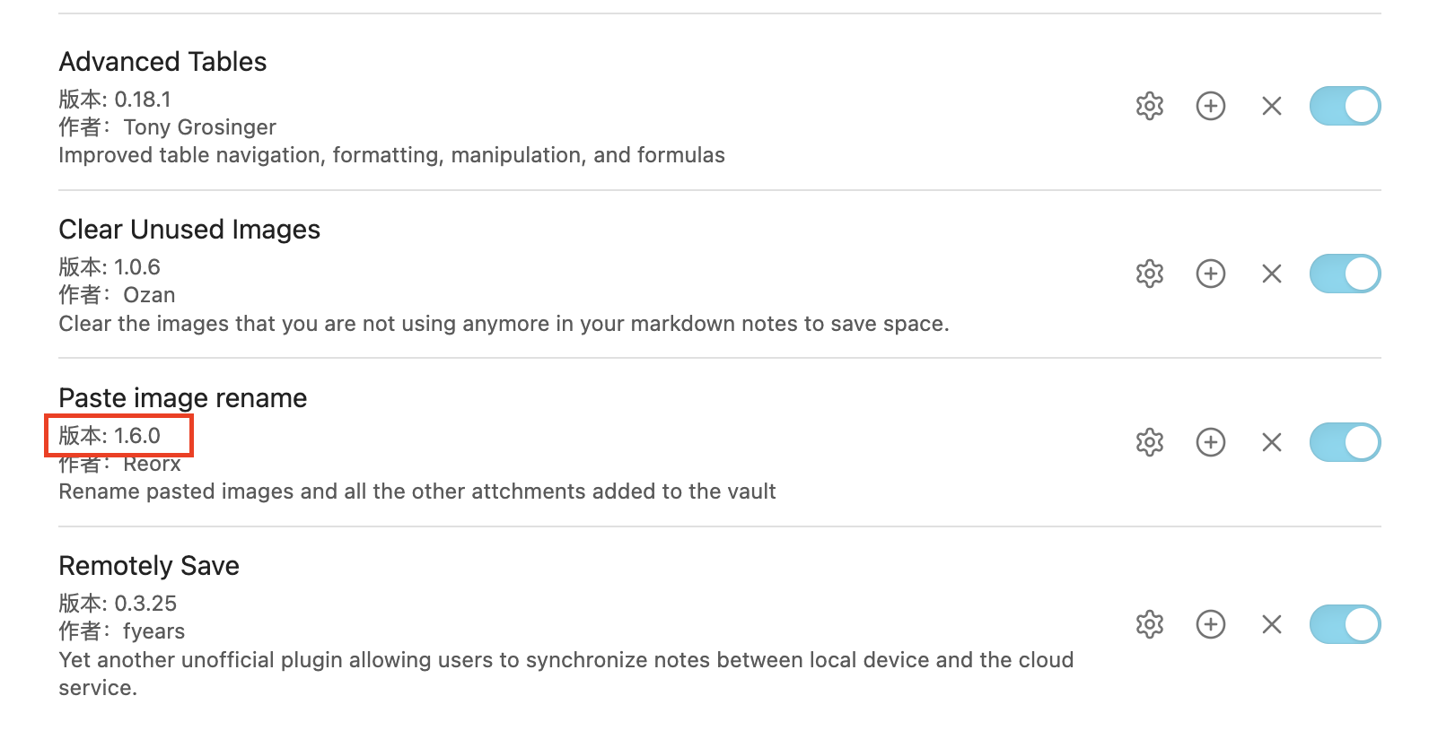Screen dimensions: 1429x748
Task: Disable Remotely Save plugin toggle
Action: coord(1345,624)
